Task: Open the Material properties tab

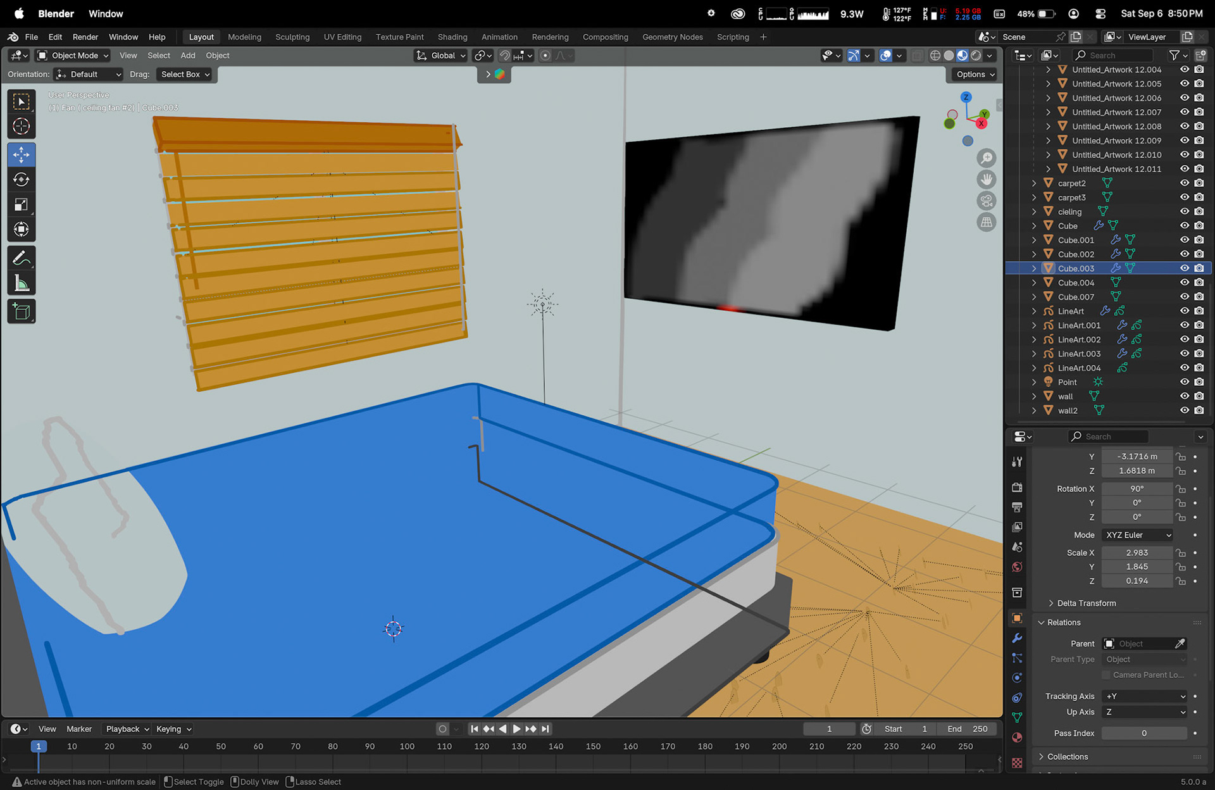Action: [x=1017, y=737]
